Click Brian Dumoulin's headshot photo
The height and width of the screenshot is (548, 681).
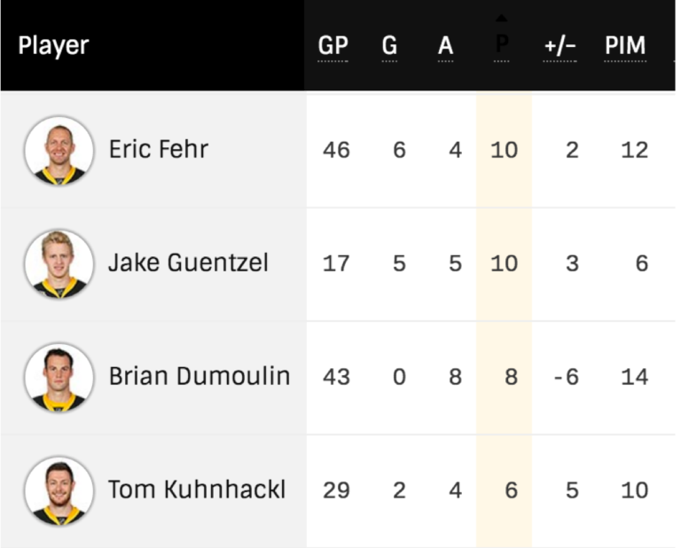[x=59, y=377]
